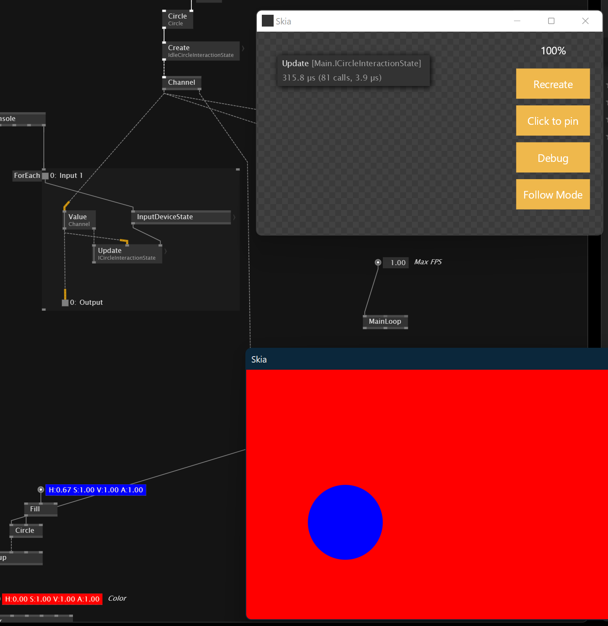Close the Skia tooltip window
The width and height of the screenshot is (608, 626).
pos(585,21)
